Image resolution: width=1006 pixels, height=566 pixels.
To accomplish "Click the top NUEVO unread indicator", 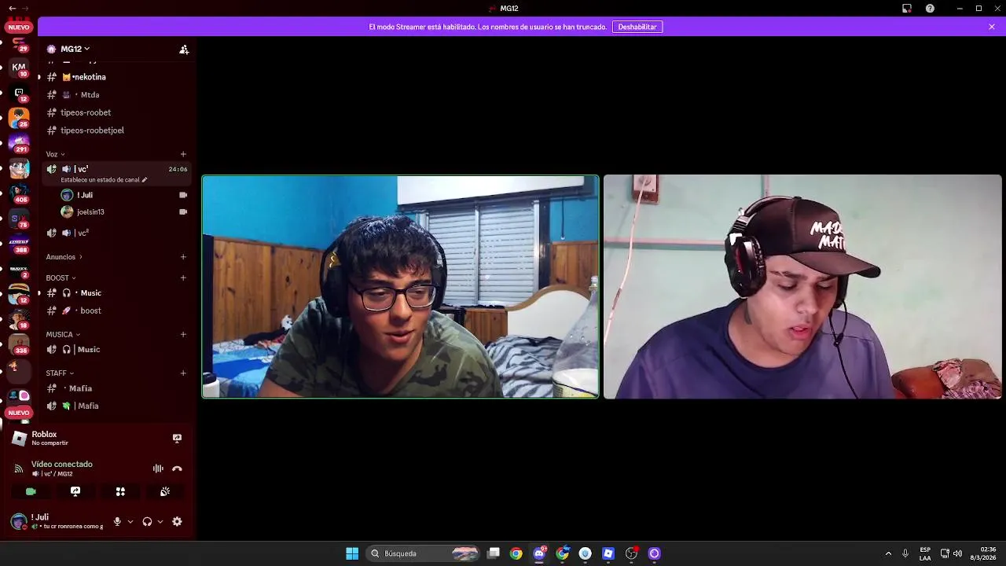I will (19, 28).
